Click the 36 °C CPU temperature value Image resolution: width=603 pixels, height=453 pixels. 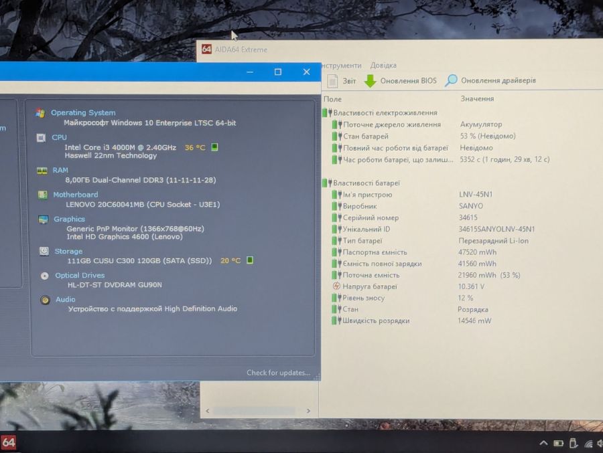coord(195,147)
